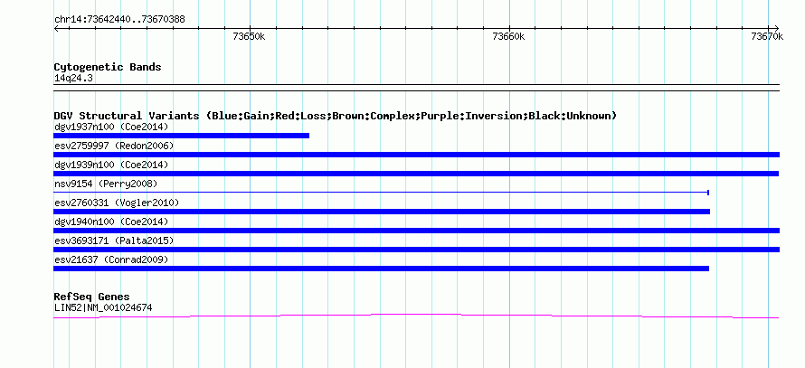The height and width of the screenshot is (368, 805).
Task: Select the blue bar under esv21637
Action: click(381, 269)
